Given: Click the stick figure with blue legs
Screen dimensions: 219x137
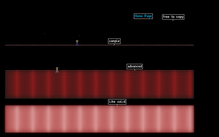Looking at the screenshot, I should [77, 43].
